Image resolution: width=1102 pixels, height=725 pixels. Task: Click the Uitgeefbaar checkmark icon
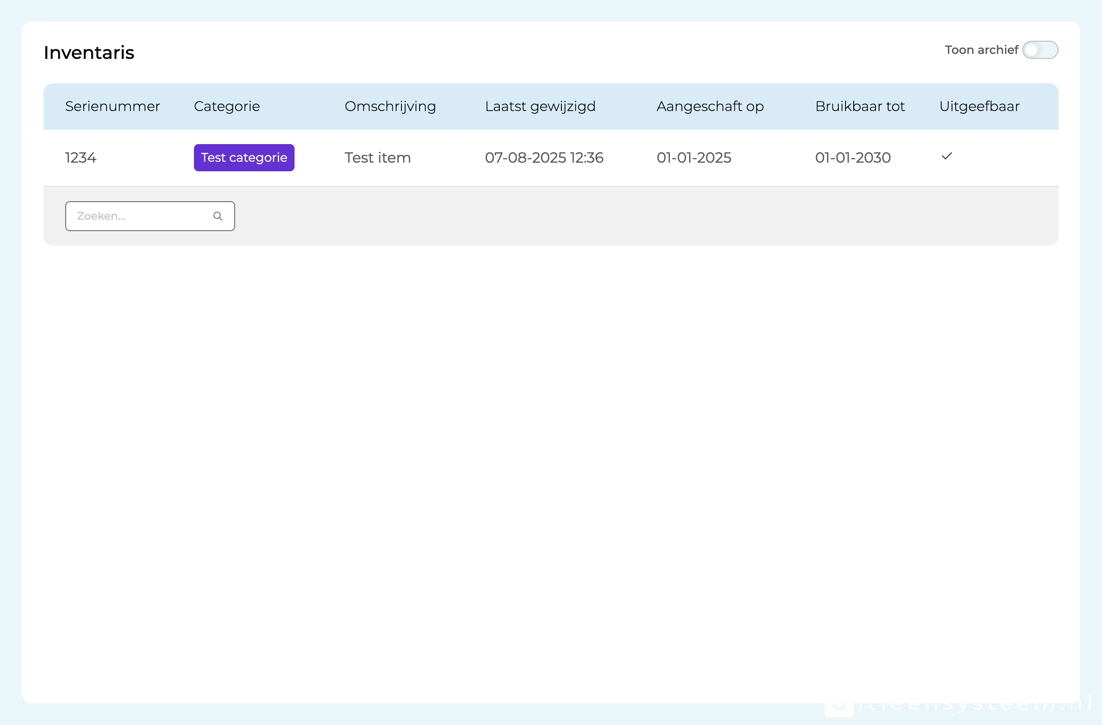coord(947,156)
